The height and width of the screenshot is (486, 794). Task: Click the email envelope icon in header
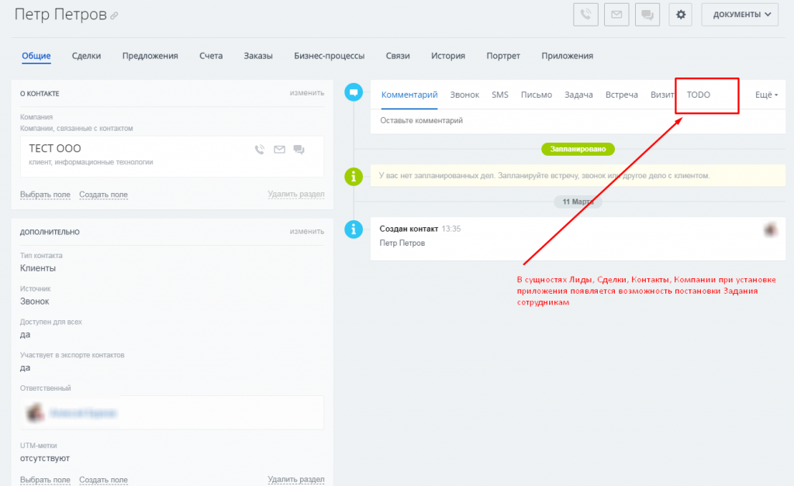coord(616,14)
